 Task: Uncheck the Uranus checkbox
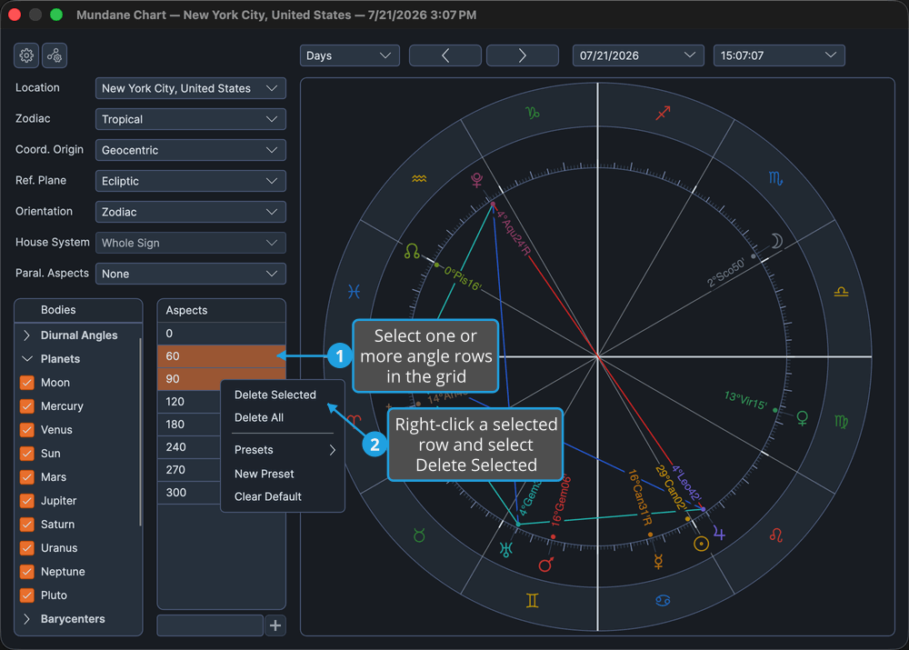[x=26, y=548]
